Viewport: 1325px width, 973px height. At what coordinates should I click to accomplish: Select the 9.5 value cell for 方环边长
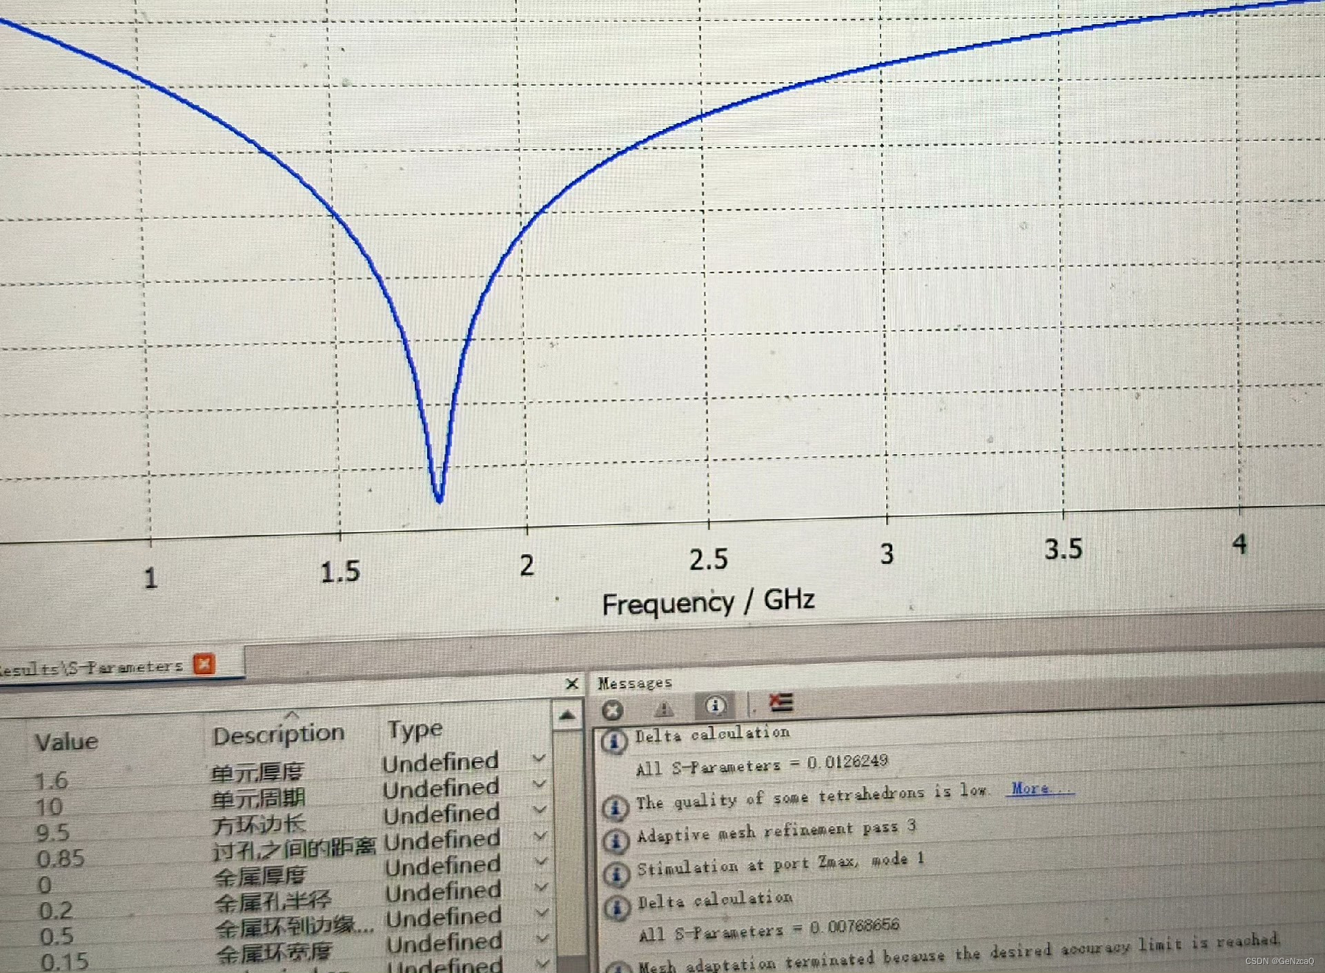[53, 833]
